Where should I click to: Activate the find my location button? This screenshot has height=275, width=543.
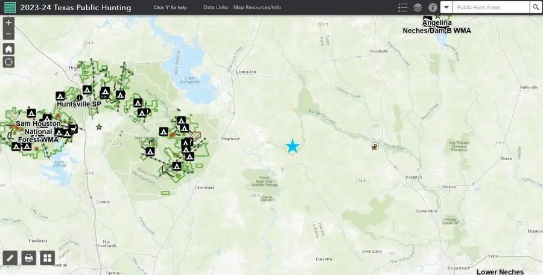(x=8, y=62)
